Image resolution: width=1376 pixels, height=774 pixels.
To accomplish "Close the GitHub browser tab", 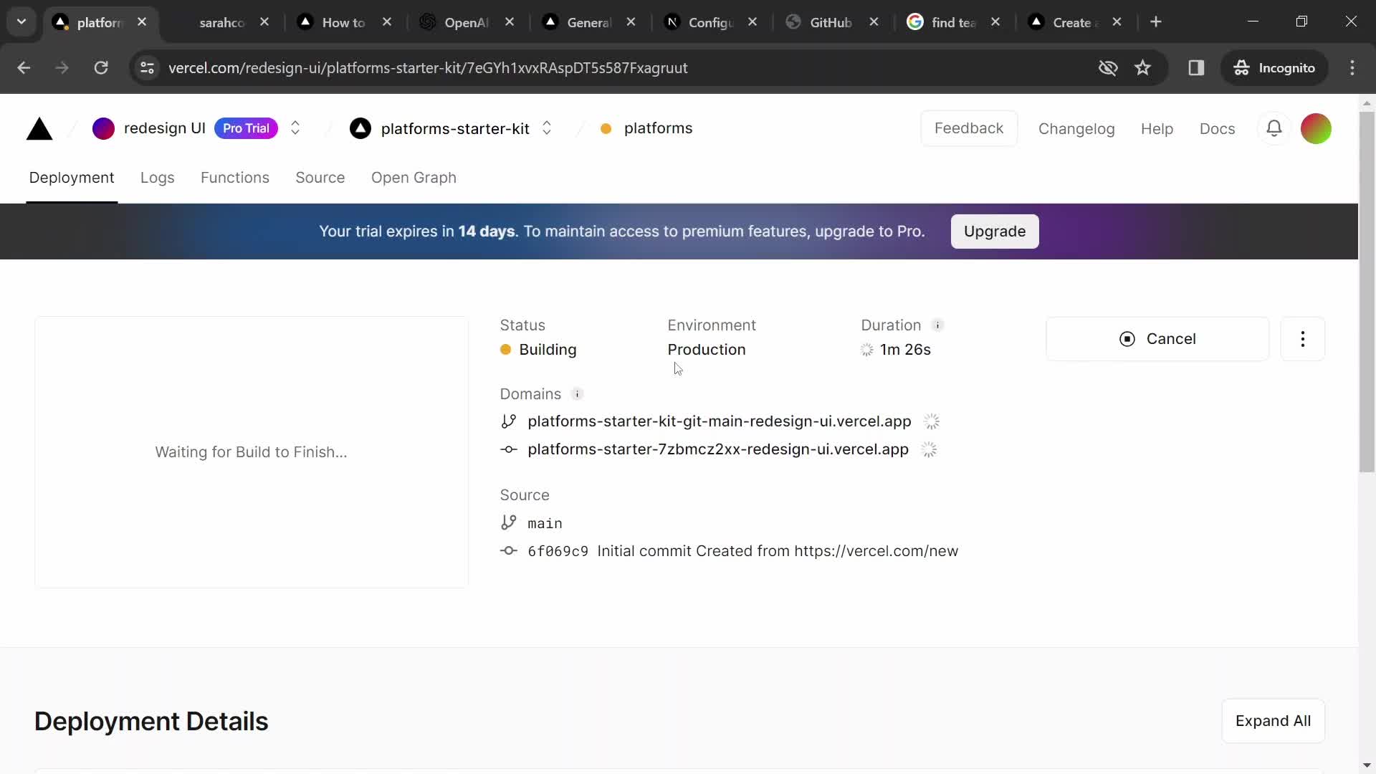I will coord(874,22).
